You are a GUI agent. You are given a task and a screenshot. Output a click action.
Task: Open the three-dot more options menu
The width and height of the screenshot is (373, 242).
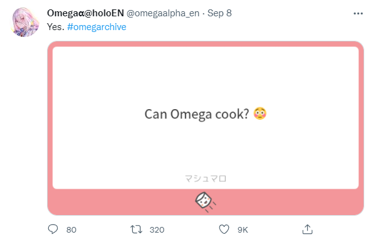point(358,14)
